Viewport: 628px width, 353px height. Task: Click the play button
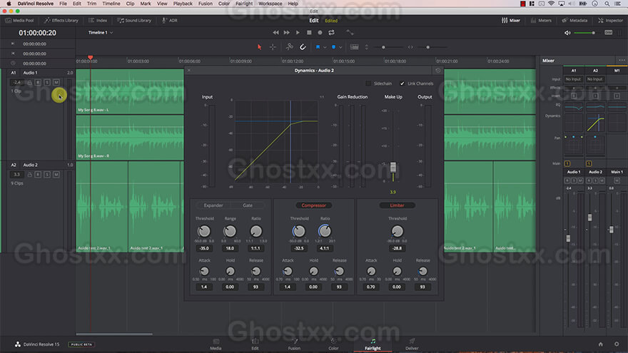click(298, 32)
